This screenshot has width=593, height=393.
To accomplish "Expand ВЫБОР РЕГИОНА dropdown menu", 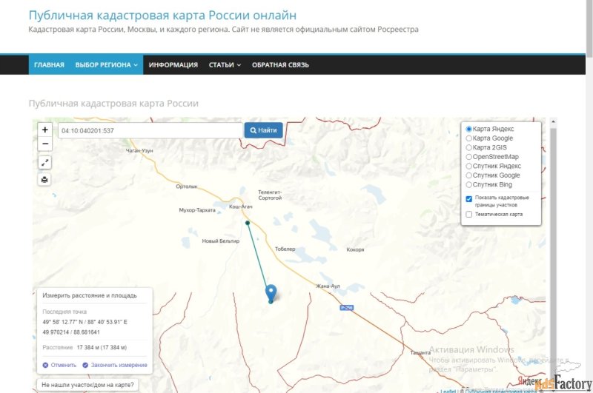I will 106,65.
